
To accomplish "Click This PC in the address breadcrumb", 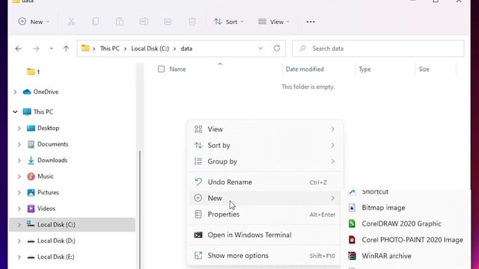I will pyautogui.click(x=110, y=49).
